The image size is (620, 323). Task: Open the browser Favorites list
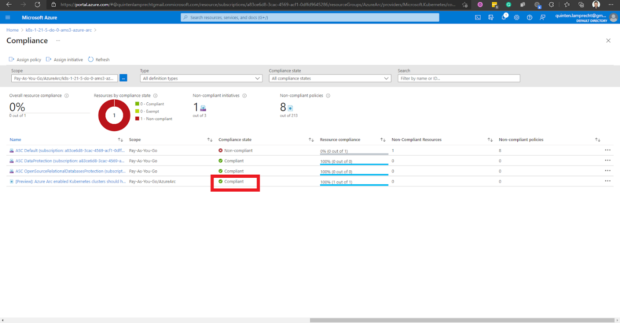tap(567, 4)
